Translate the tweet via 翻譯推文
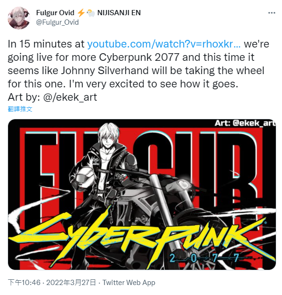The image size is (282, 295). tap(20, 109)
